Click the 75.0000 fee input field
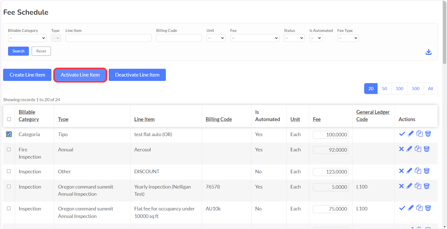The height and width of the screenshot is (229, 447). click(331, 209)
